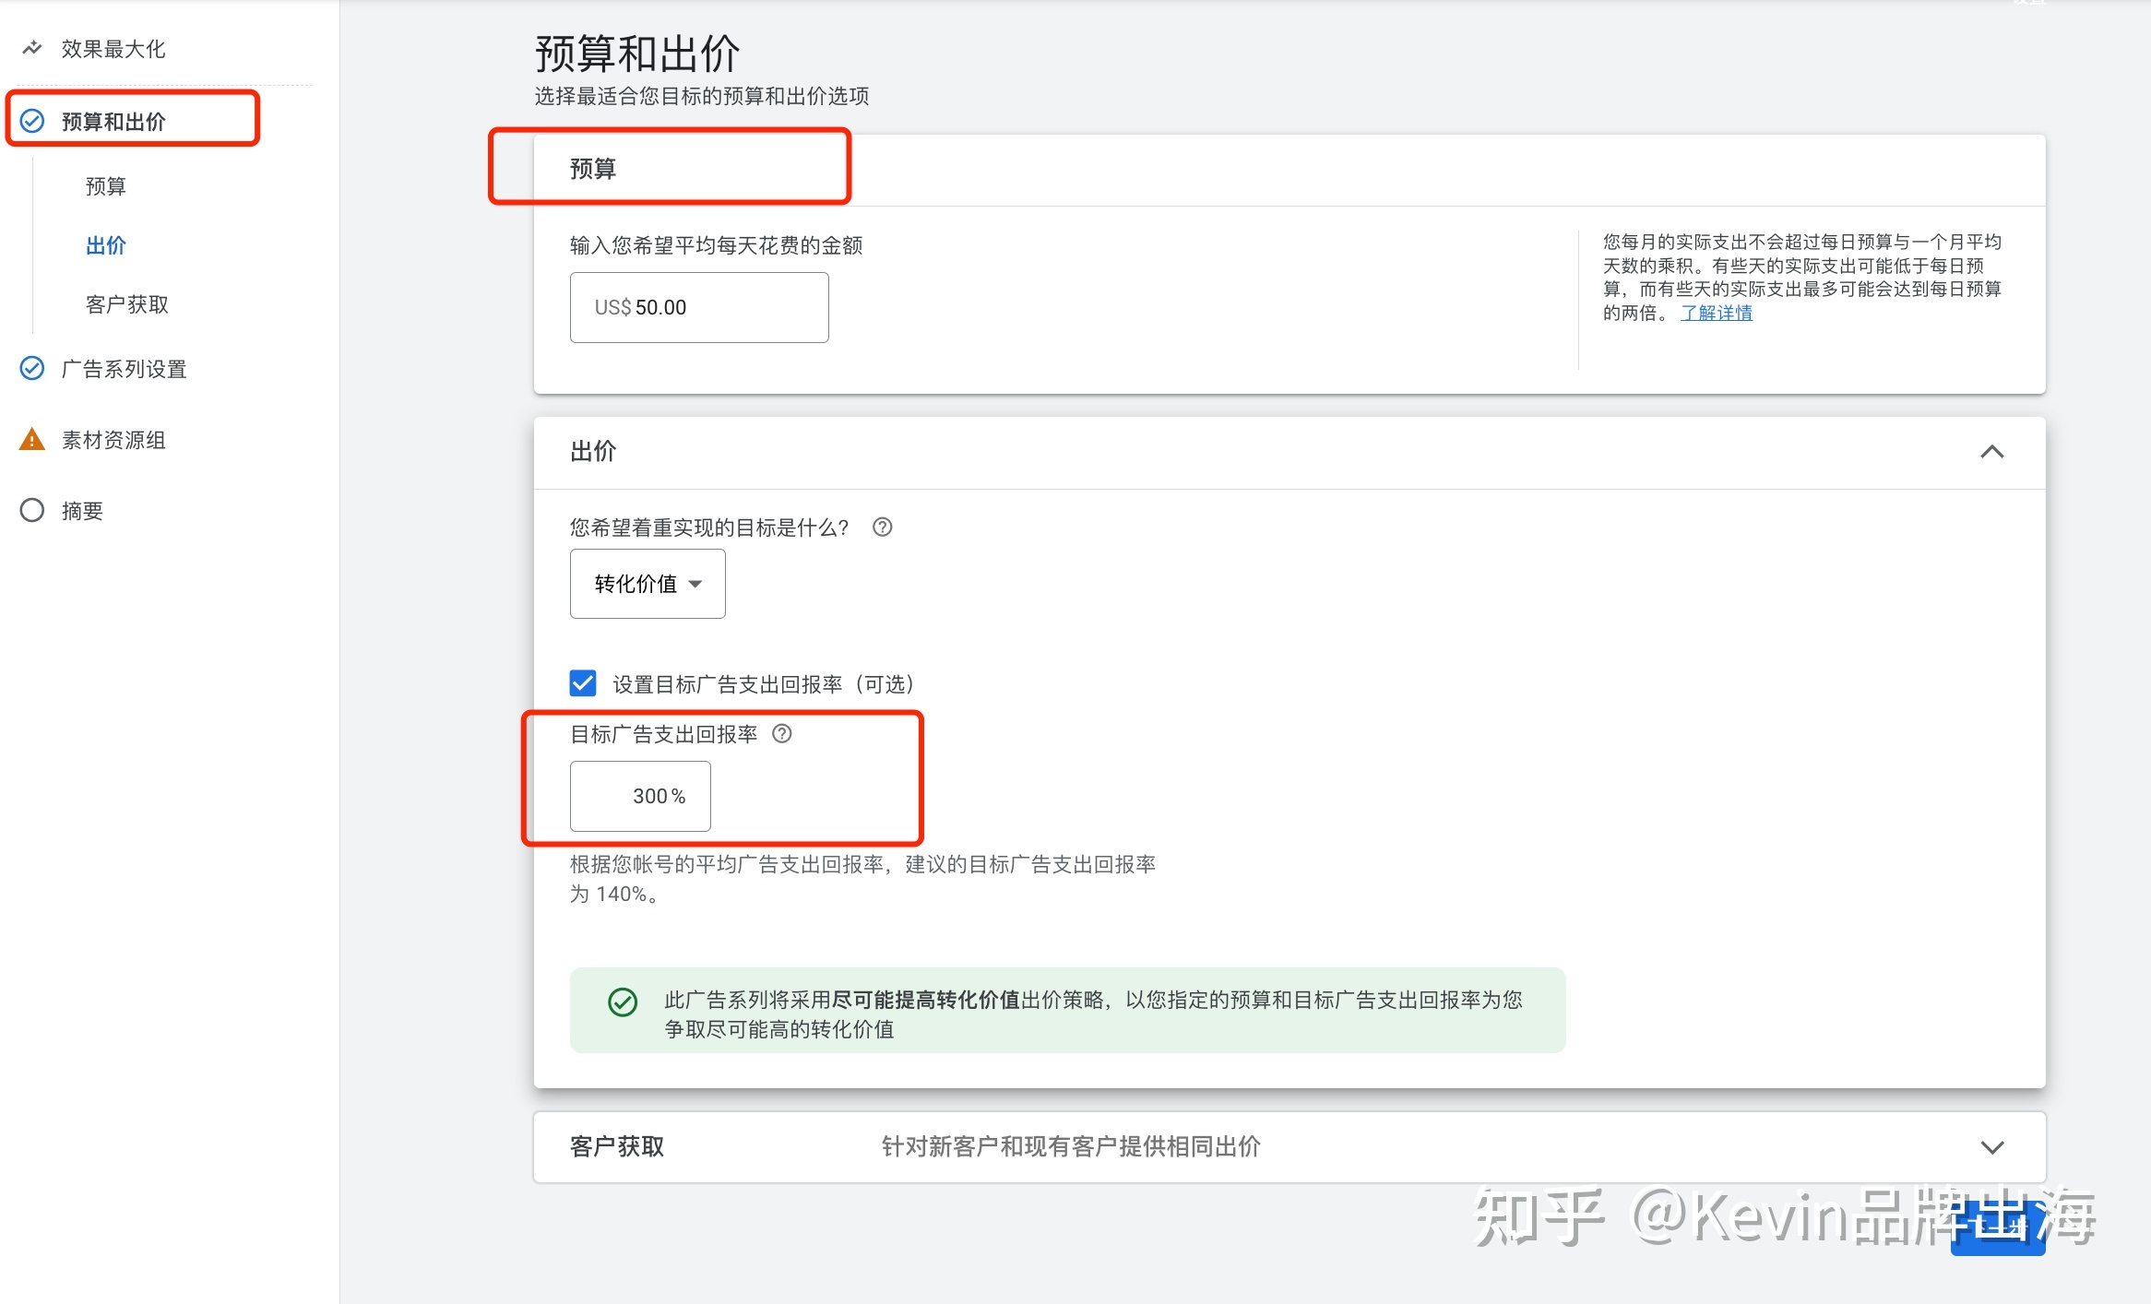The width and height of the screenshot is (2151, 1304).
Task: Click the 预算和出价 page heading
Action: [637, 53]
